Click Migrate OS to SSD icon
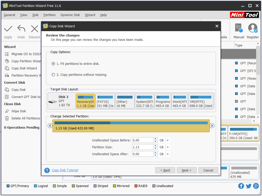 7,54
